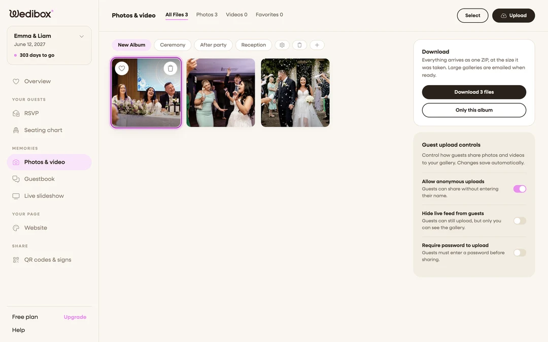Switch to Favorites 0 tab
548x342 pixels.
coord(269,15)
